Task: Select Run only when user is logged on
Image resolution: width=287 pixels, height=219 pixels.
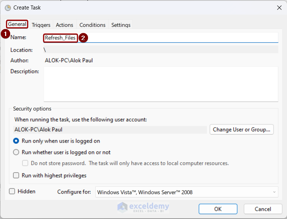Action: coord(16,141)
